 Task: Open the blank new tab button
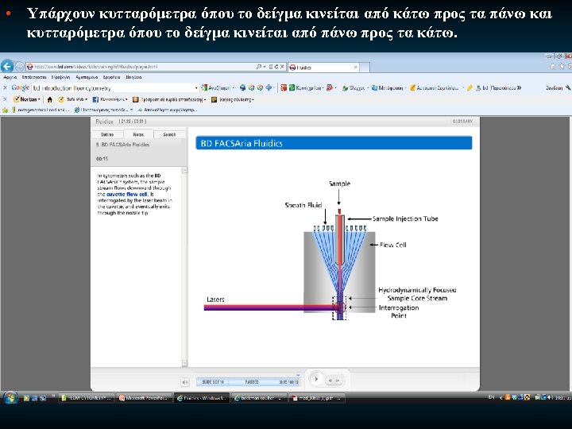click(365, 68)
